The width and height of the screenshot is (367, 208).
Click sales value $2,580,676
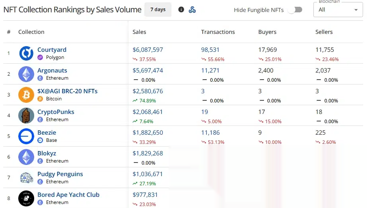pyautogui.click(x=148, y=91)
